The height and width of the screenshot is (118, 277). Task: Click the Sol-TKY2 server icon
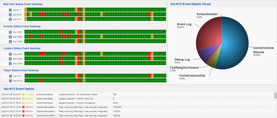[10, 81]
